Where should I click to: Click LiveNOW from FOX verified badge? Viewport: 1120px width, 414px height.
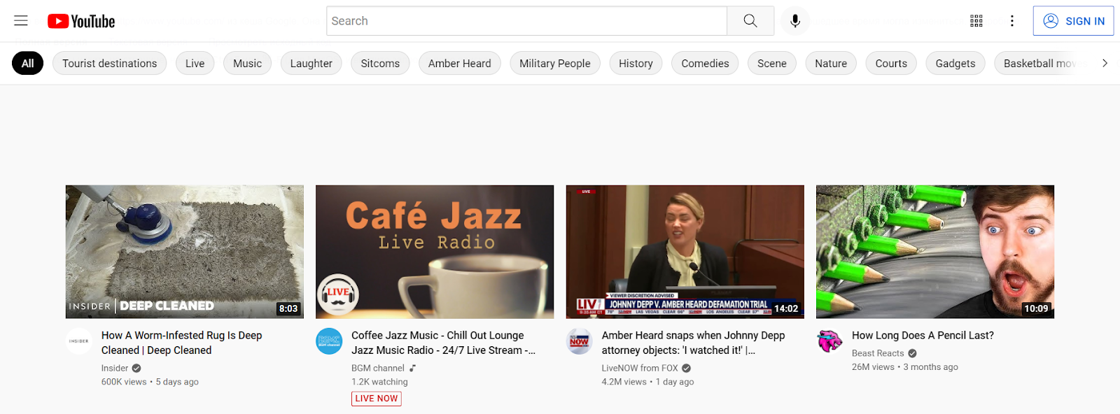coord(687,368)
